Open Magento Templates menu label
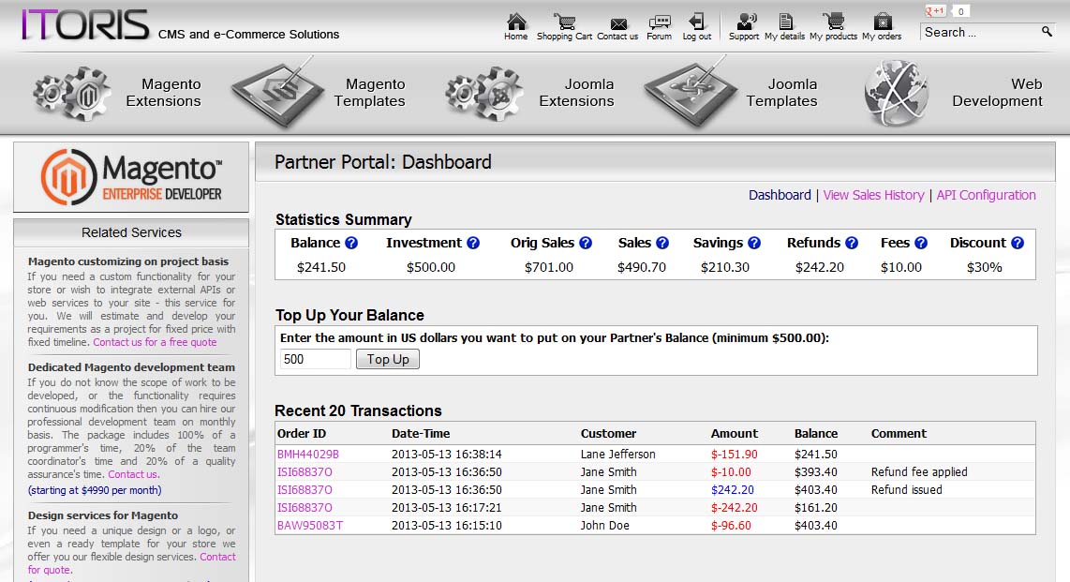This screenshot has width=1070, height=582. tap(370, 93)
